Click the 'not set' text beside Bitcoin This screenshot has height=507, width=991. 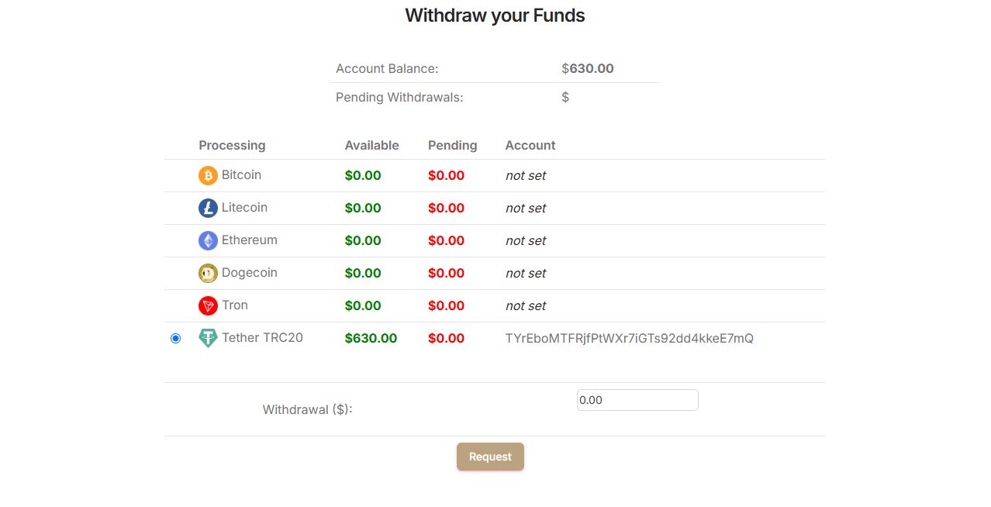pos(526,175)
